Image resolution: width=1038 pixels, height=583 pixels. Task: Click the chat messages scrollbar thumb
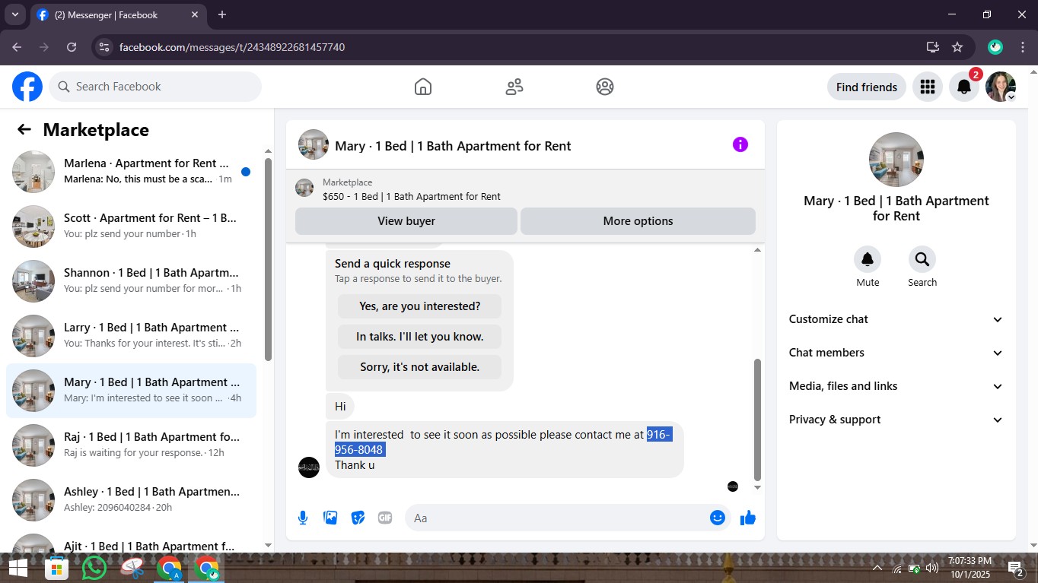757,418
